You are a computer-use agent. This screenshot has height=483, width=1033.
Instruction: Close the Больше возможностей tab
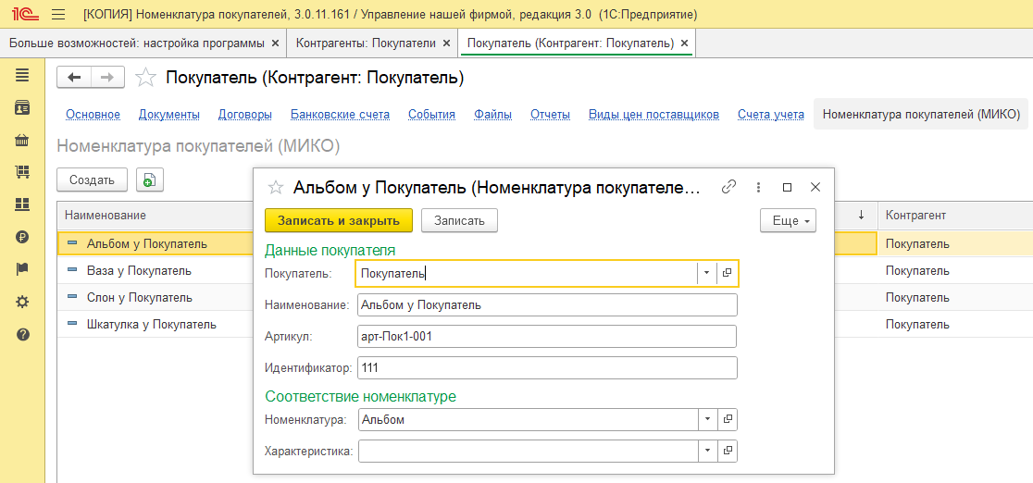(x=276, y=43)
